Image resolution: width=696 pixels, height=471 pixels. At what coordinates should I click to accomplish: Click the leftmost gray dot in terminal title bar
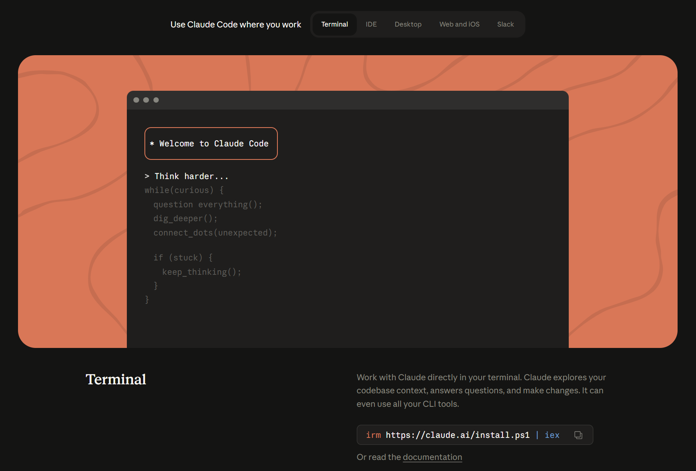tap(136, 100)
